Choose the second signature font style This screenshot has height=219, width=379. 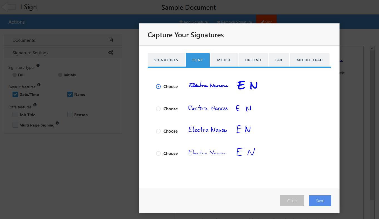point(158,109)
